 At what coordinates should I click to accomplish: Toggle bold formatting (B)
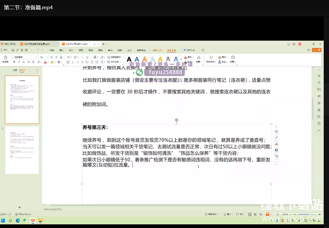pyautogui.click(x=14, y=62)
